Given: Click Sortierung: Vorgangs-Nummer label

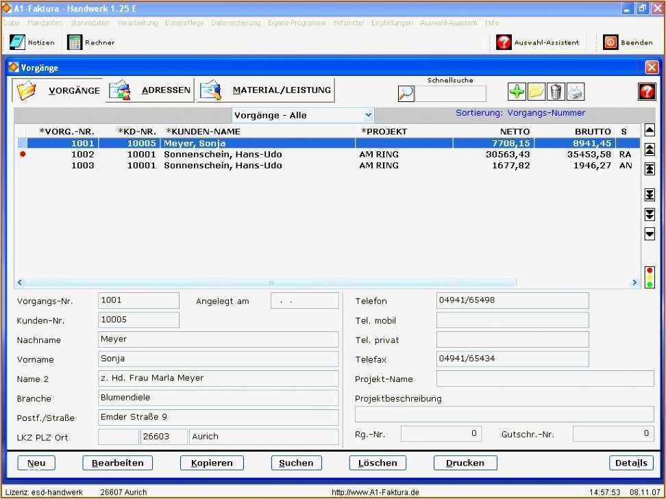Looking at the screenshot, I should (x=520, y=113).
